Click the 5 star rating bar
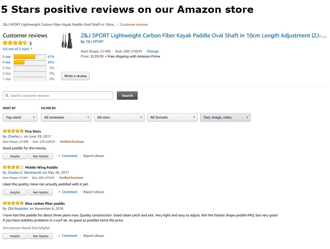Screen dimensions: 330x249 pyautogui.click(x=30, y=57)
